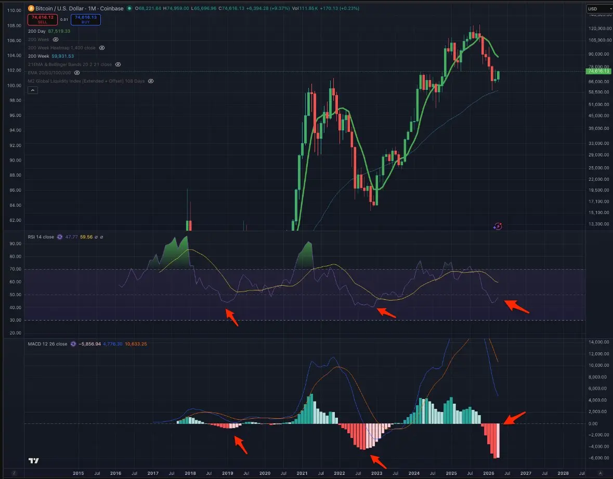Click the Bitcoin symbol logo icon
This screenshot has height=479, width=613.
point(31,8)
